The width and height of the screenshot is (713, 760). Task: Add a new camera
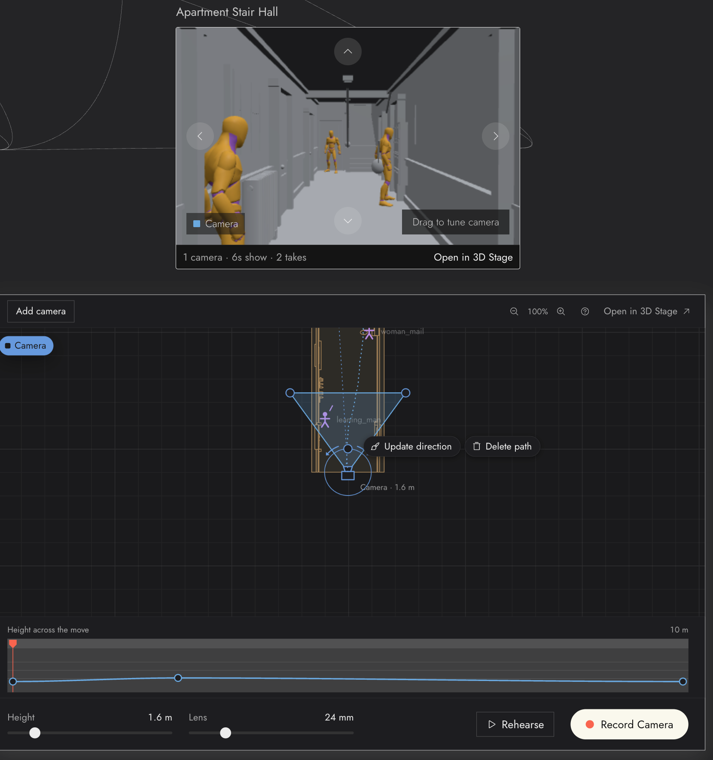point(41,311)
